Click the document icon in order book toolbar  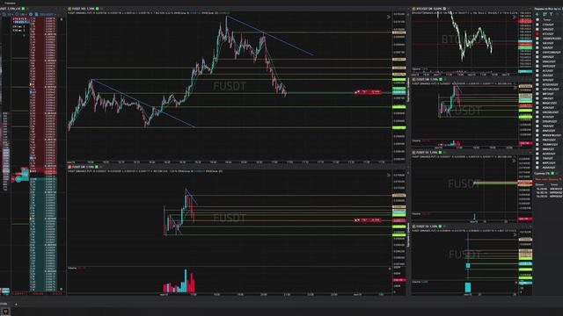coord(36,14)
